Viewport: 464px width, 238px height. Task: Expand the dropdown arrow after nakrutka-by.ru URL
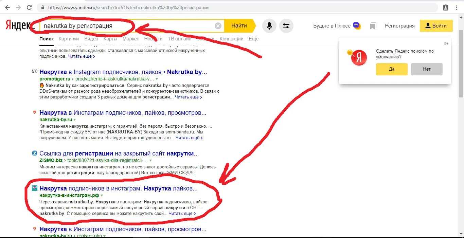pos(74,120)
